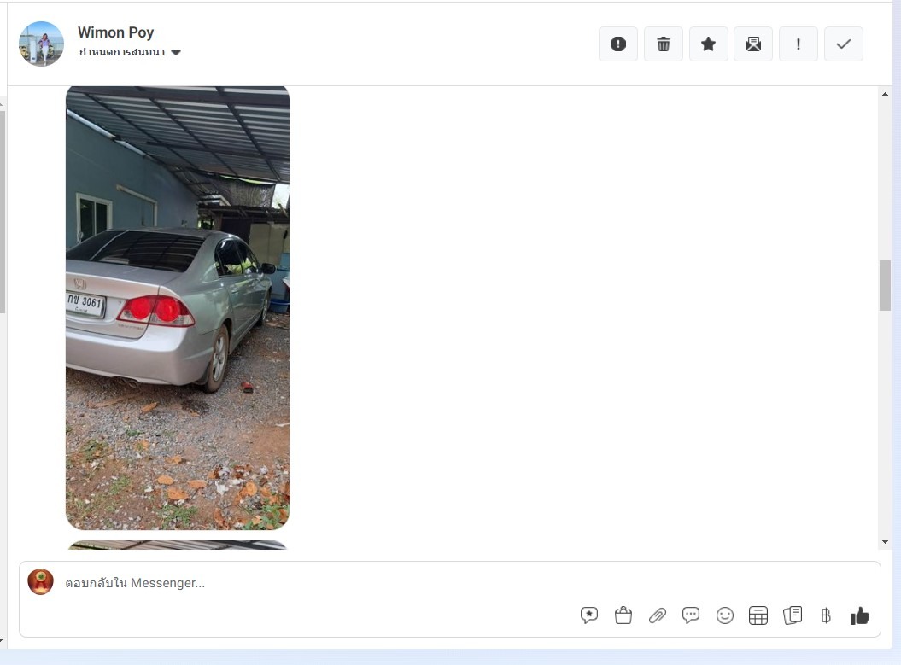Request payment with the baht icon
The height and width of the screenshot is (665, 901).
(x=826, y=615)
